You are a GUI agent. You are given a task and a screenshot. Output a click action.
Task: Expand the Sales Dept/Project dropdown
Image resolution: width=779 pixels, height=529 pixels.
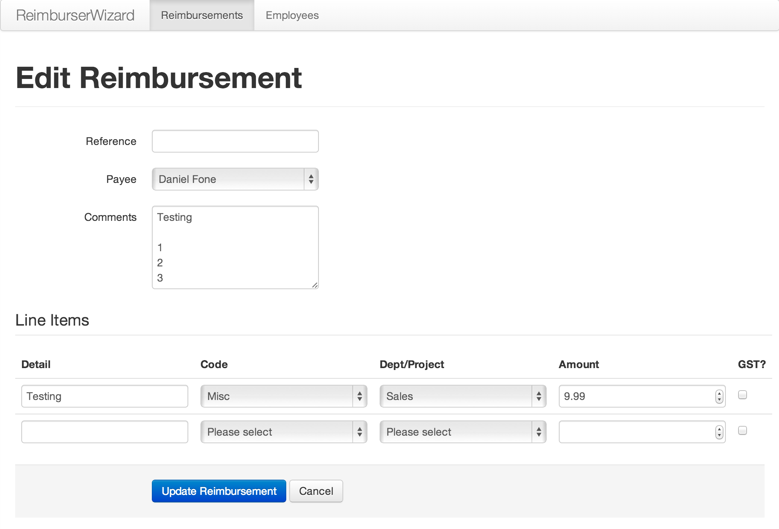tap(463, 396)
